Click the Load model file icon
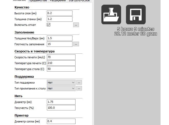This screenshot has height=125, width=169. tap(111, 14)
